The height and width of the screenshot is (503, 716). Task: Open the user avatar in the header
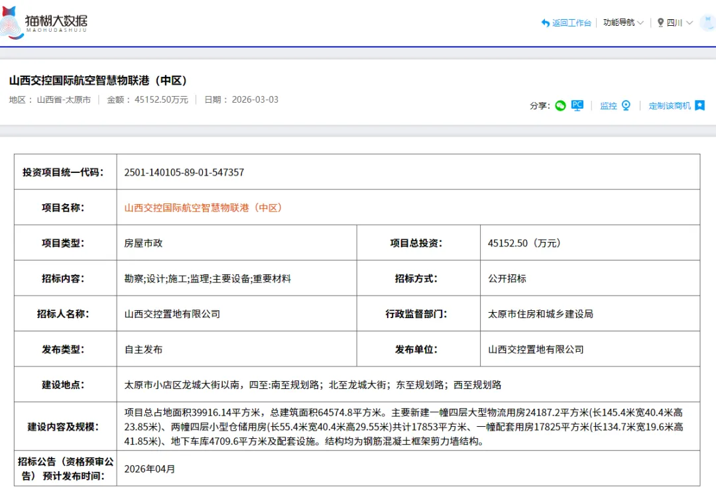pos(708,21)
